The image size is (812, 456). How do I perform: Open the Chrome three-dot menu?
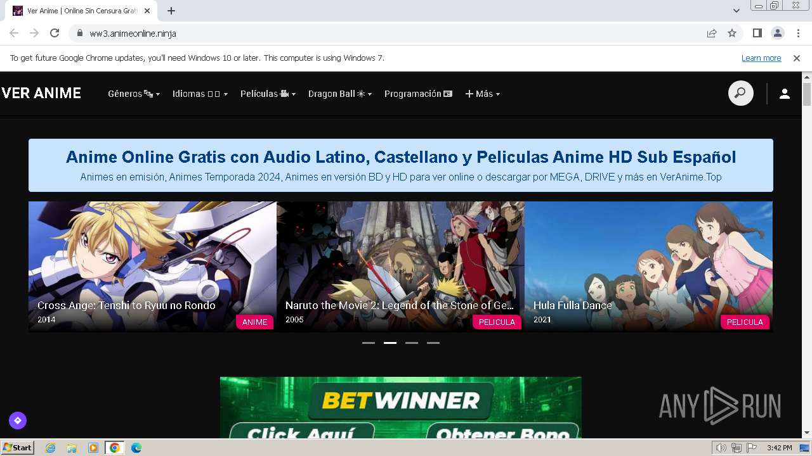click(798, 33)
